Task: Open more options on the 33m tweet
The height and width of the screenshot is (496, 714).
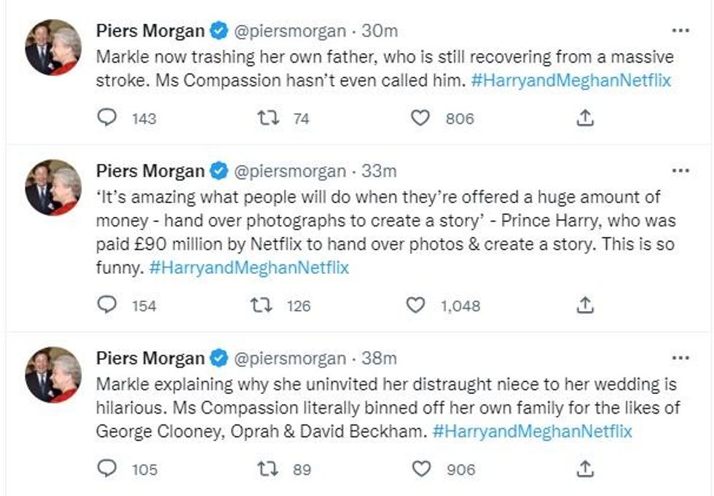Action: 679,171
